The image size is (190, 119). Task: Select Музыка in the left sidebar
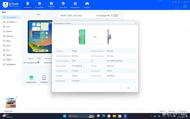tap(9, 31)
